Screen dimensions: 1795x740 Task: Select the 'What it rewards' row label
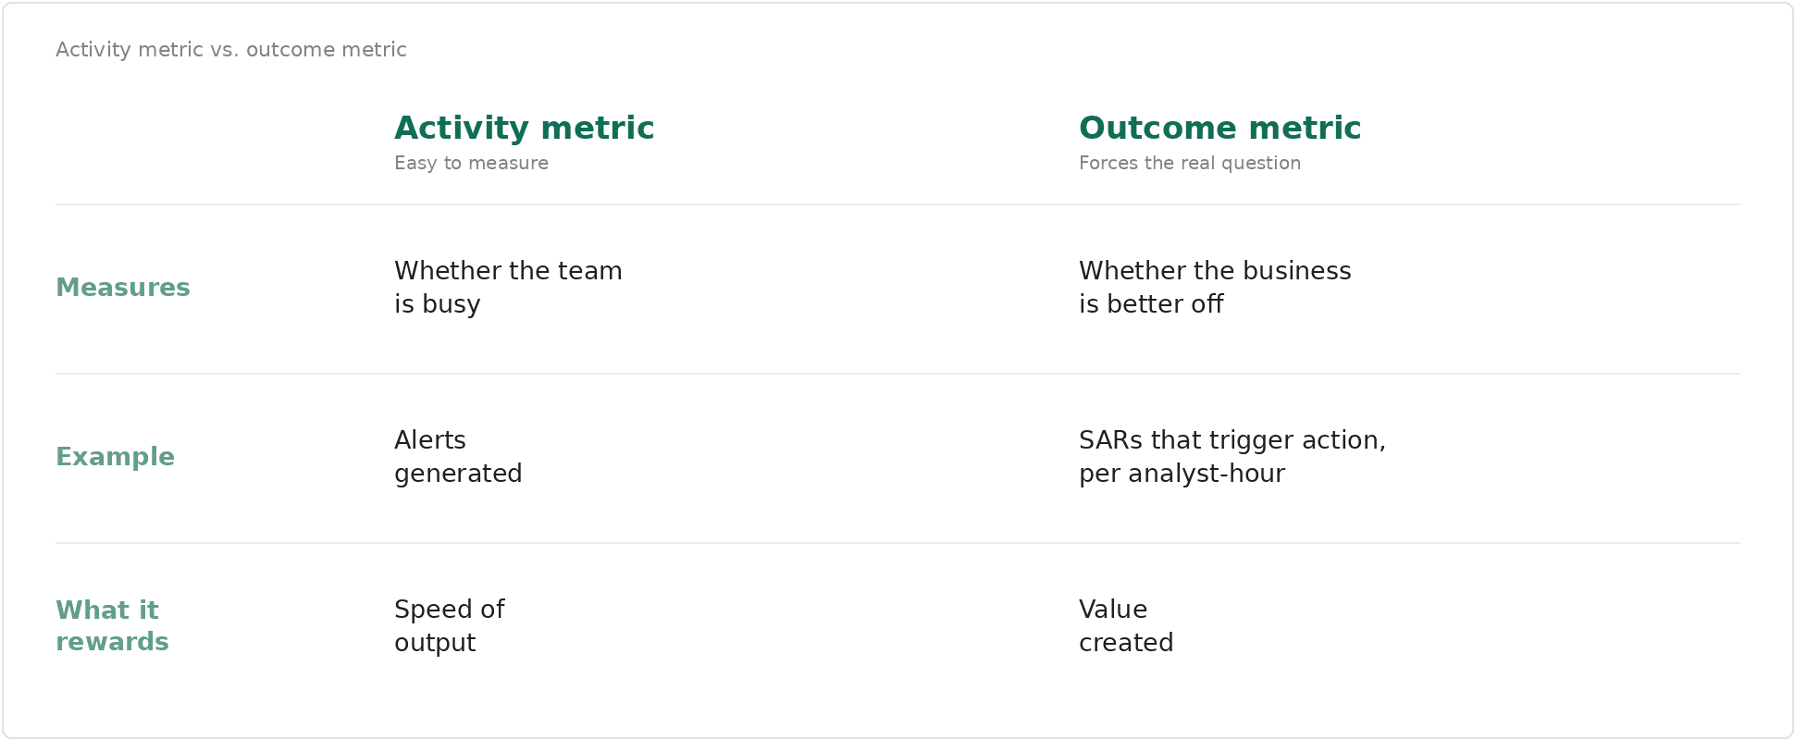click(112, 626)
